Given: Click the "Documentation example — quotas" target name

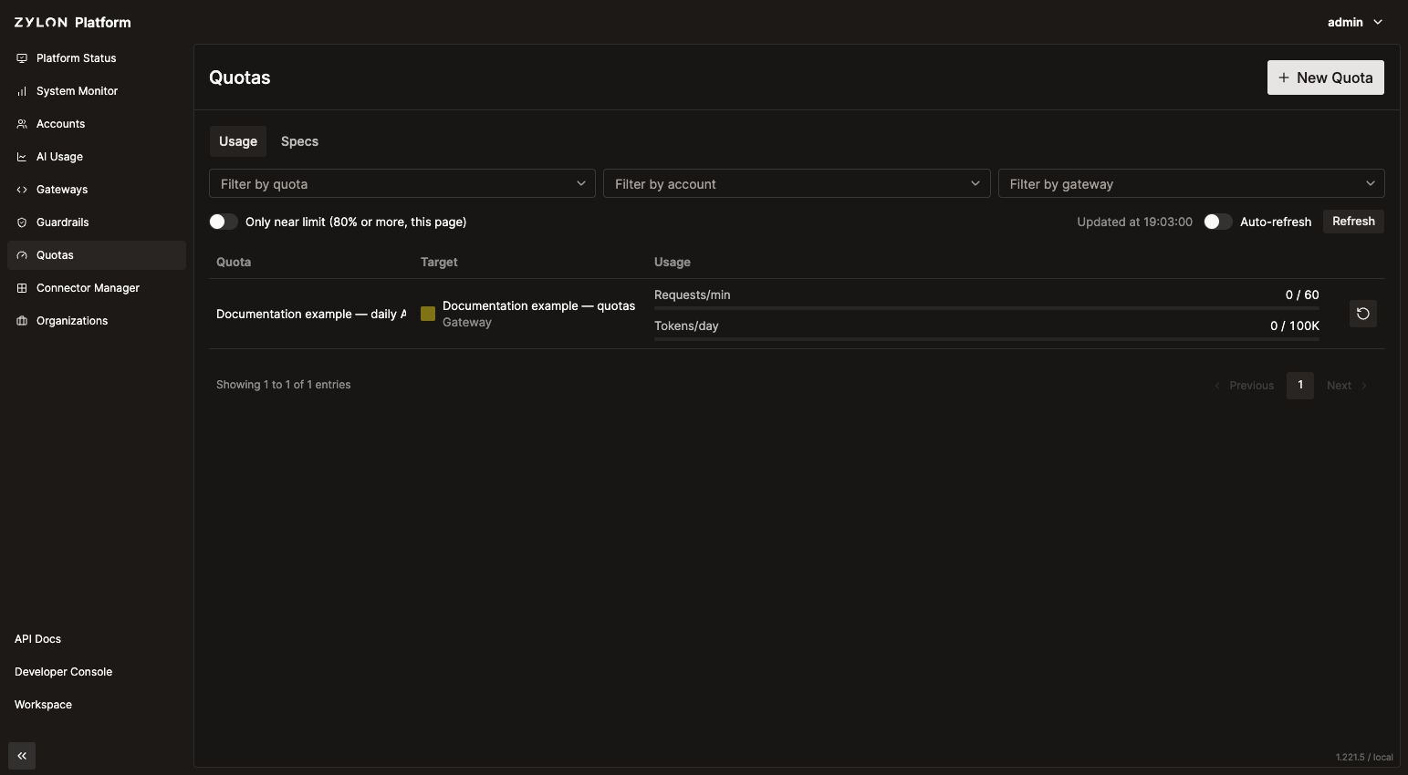Looking at the screenshot, I should pyautogui.click(x=538, y=305).
